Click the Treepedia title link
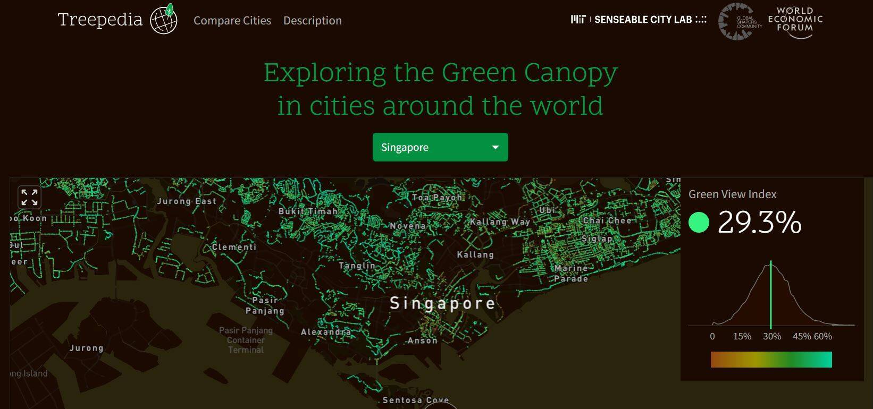 tap(100, 20)
